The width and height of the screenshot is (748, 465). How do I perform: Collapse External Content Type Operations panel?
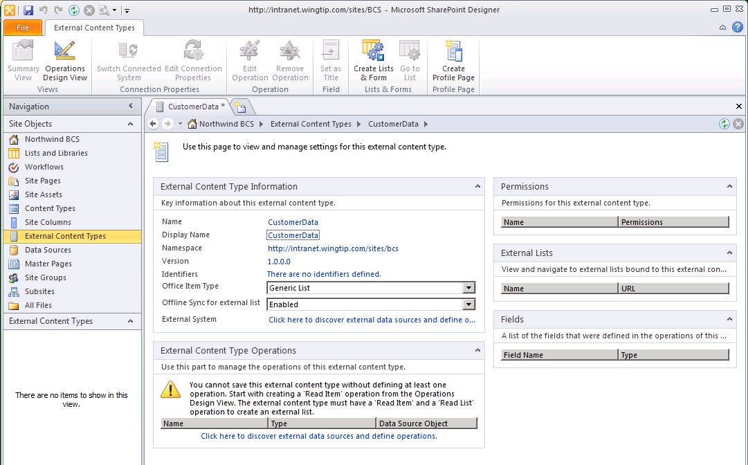click(x=477, y=351)
